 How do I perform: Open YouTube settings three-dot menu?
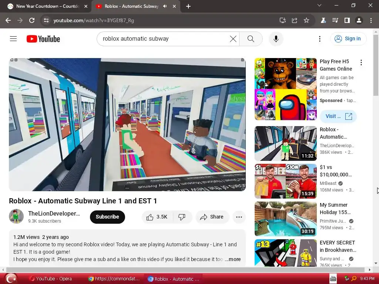(320, 38)
